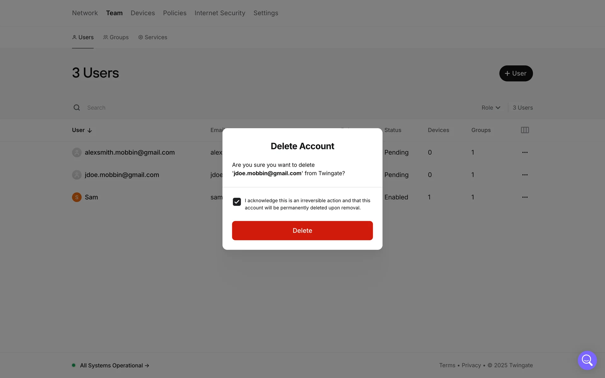This screenshot has width=605, height=378.
Task: Open the All Systems Operational link
Action: (x=114, y=365)
